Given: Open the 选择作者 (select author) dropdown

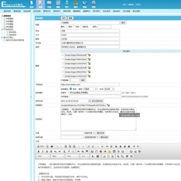Looking at the screenshot, I should click(89, 133).
